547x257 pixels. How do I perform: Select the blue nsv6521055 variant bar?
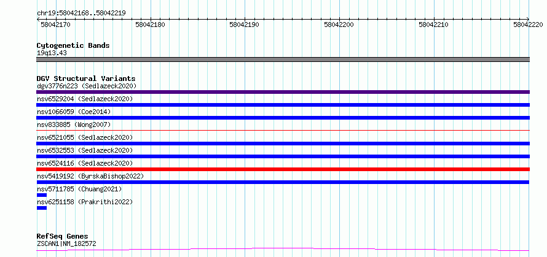tap(283, 144)
